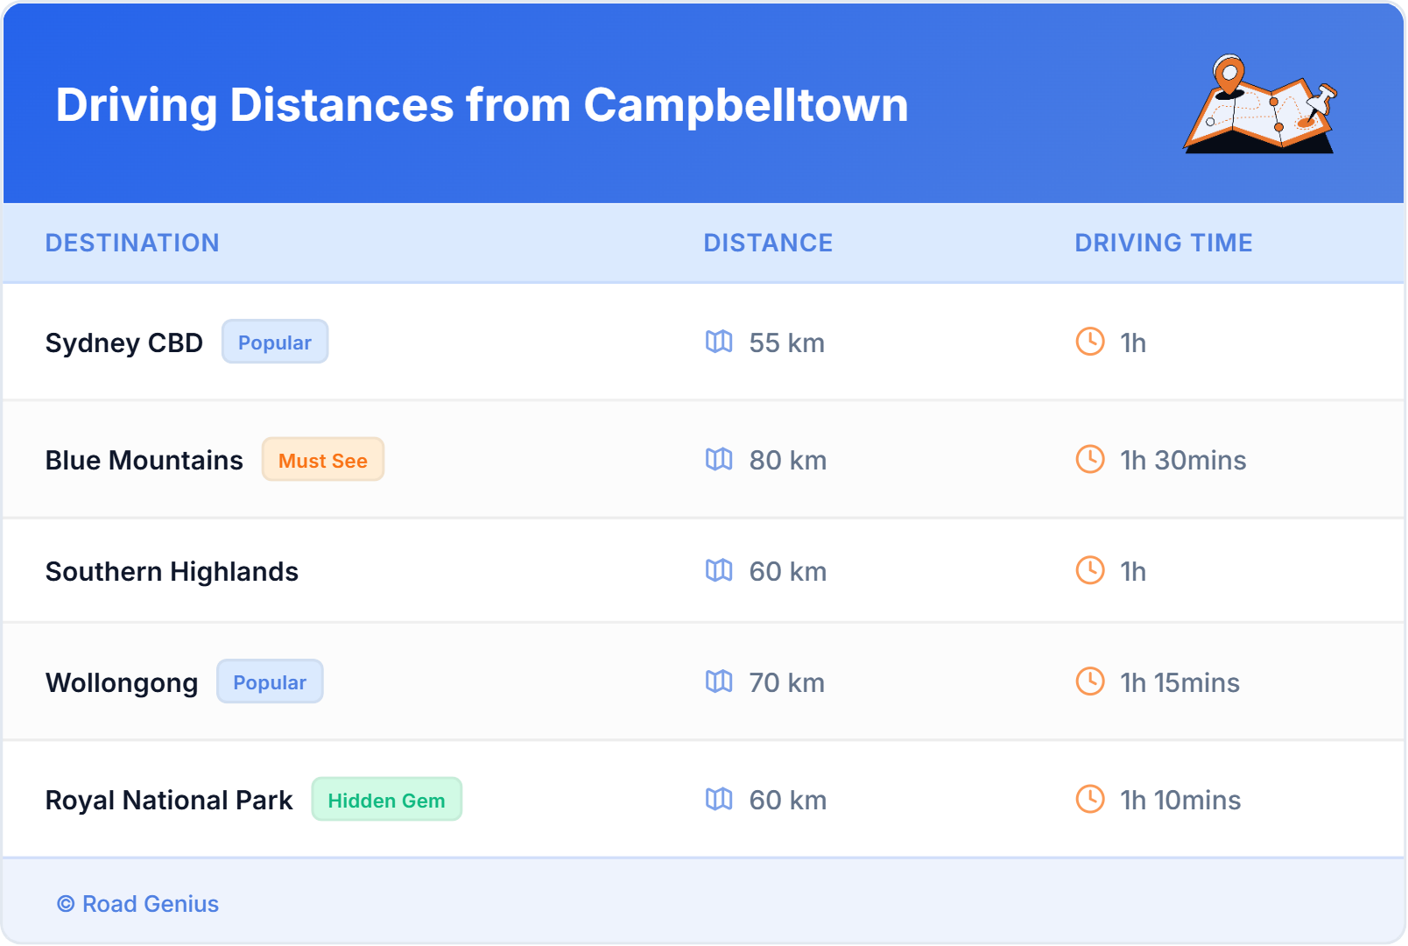Click the clock icon beside Sydney CBD driving time
Viewport: 1408px width, 946px height.
(x=1089, y=342)
